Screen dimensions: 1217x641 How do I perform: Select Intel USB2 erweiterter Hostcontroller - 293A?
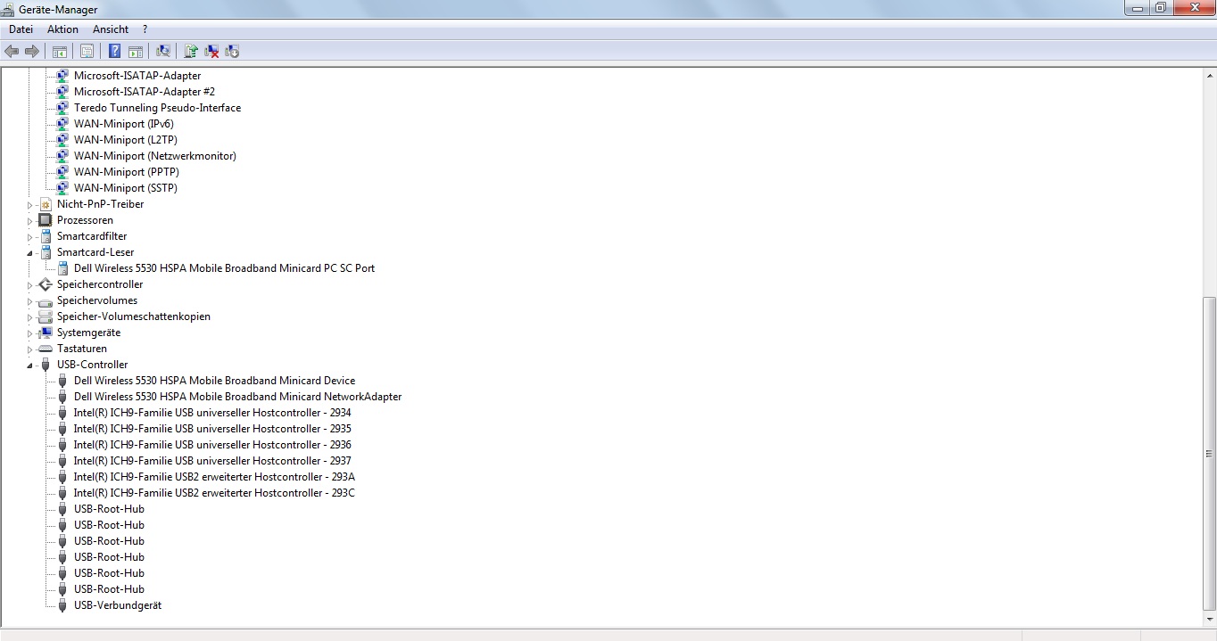point(214,476)
